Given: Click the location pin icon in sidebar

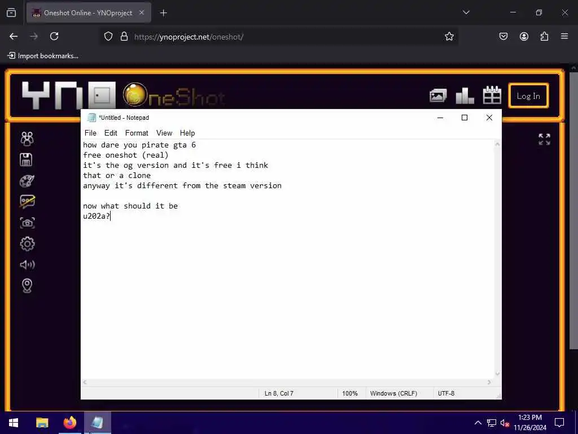Looking at the screenshot, I should 27,285.
